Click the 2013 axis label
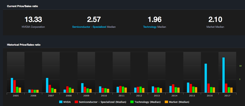245x106 pixels. click(x=157, y=96)
